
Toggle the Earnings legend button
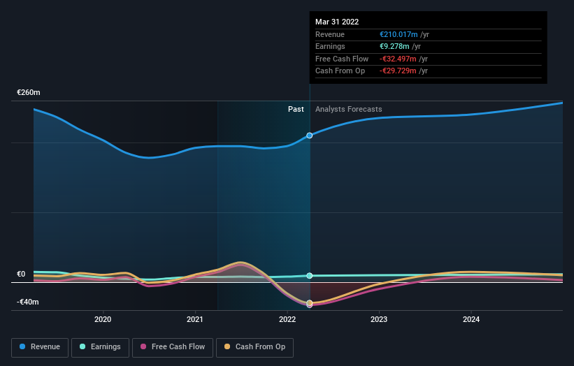[x=100, y=347]
